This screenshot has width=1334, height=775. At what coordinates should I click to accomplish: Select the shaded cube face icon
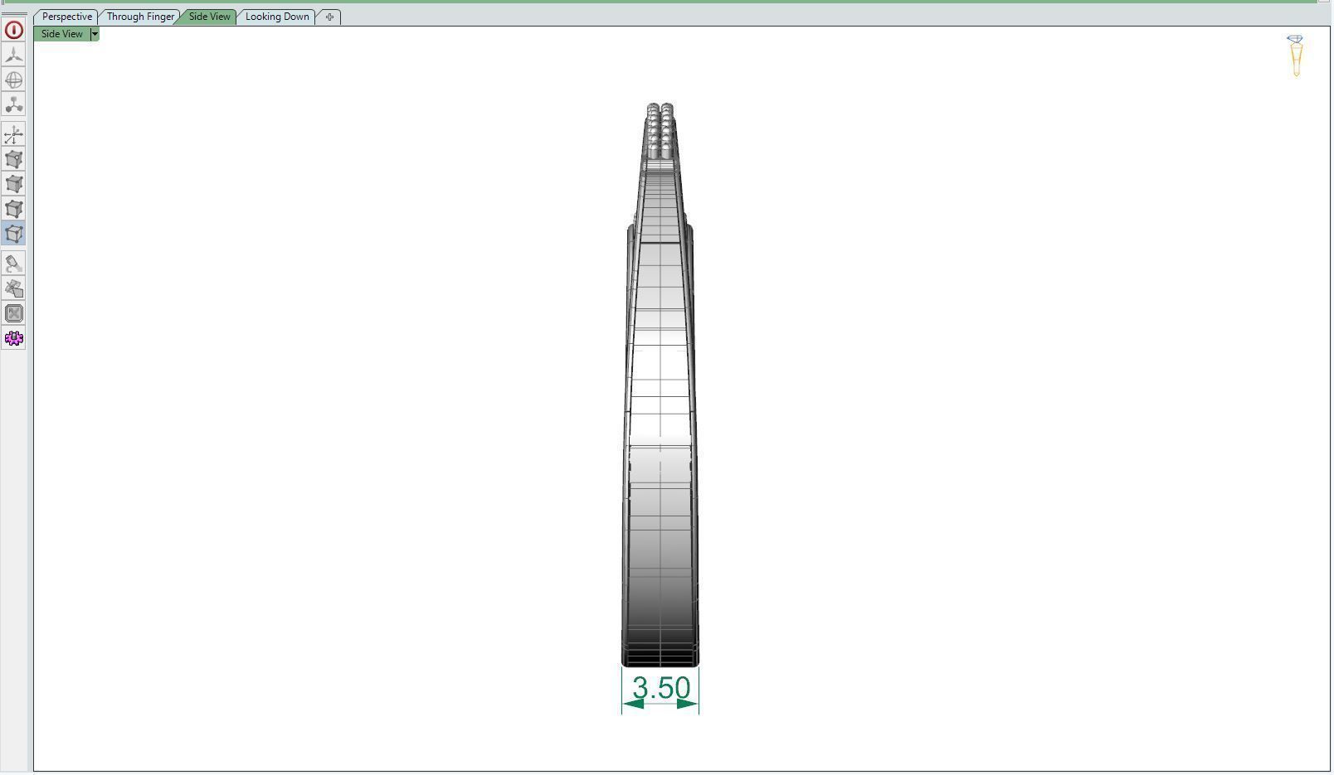point(13,209)
